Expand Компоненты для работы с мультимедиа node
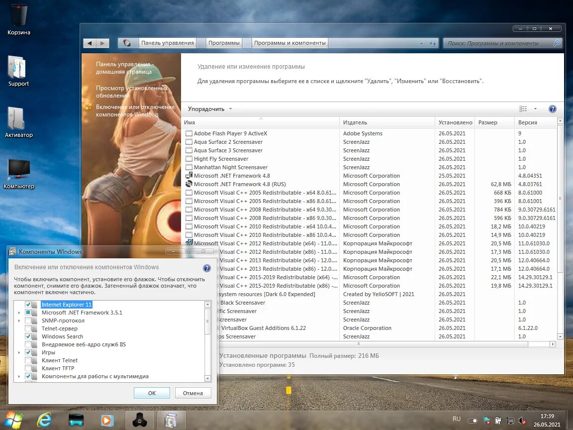This screenshot has height=430, width=573. [19, 376]
